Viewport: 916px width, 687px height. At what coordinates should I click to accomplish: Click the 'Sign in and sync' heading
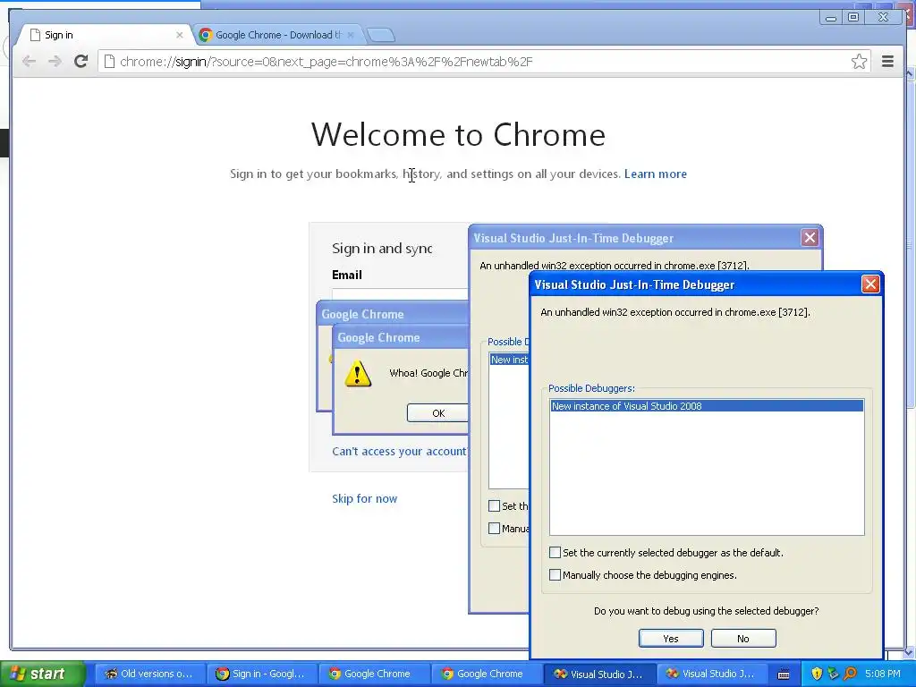382,249
